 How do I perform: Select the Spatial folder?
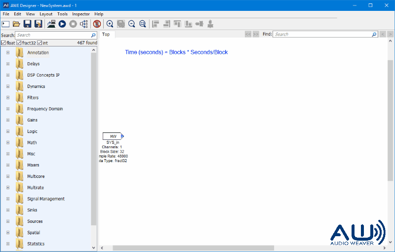(34, 233)
